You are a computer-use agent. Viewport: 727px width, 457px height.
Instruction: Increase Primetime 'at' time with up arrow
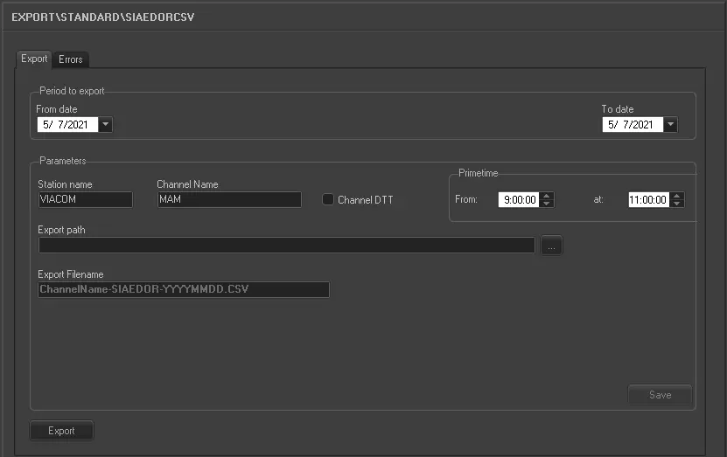point(677,196)
